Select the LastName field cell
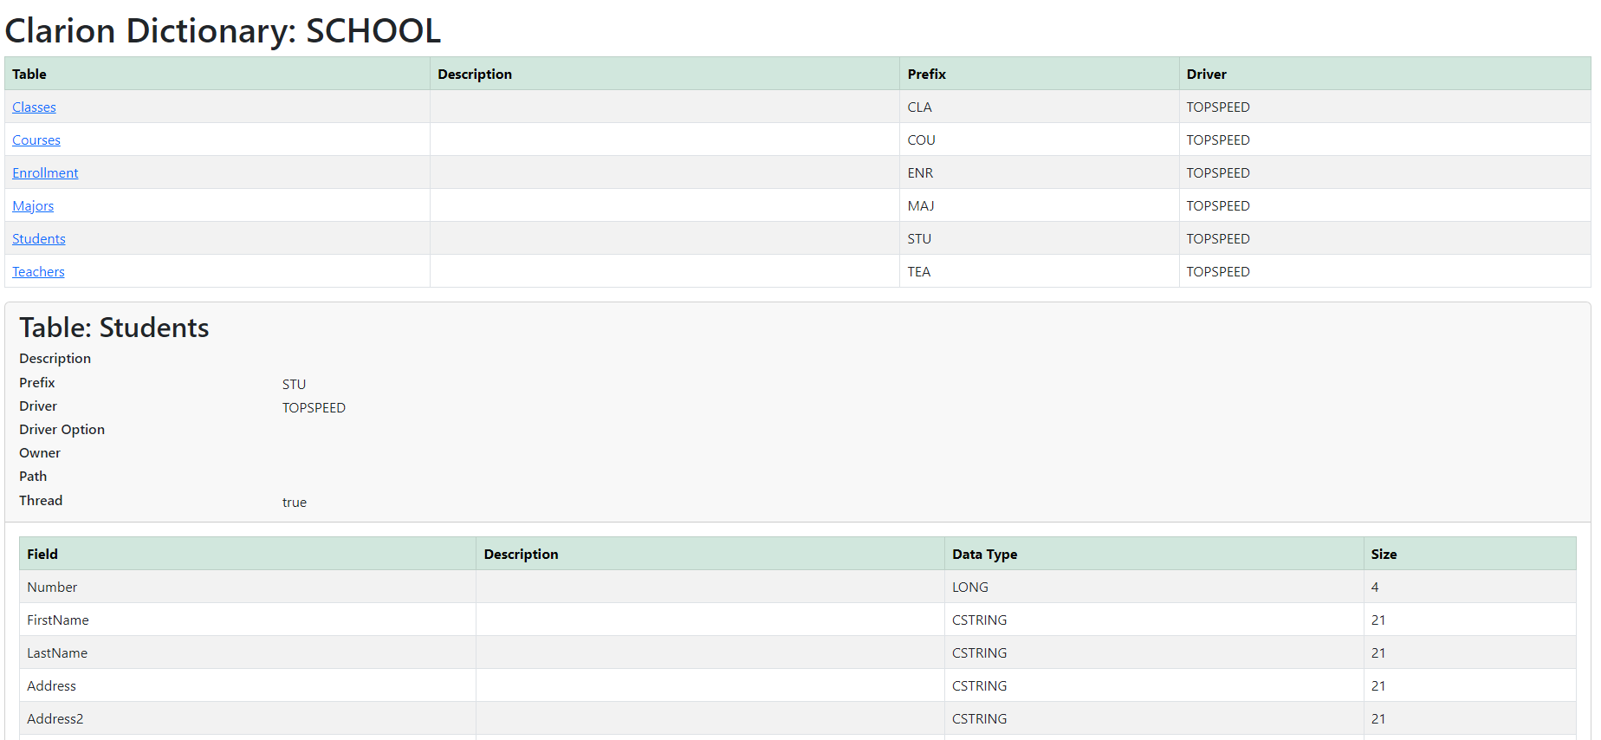The height and width of the screenshot is (740, 1601). click(x=57, y=653)
